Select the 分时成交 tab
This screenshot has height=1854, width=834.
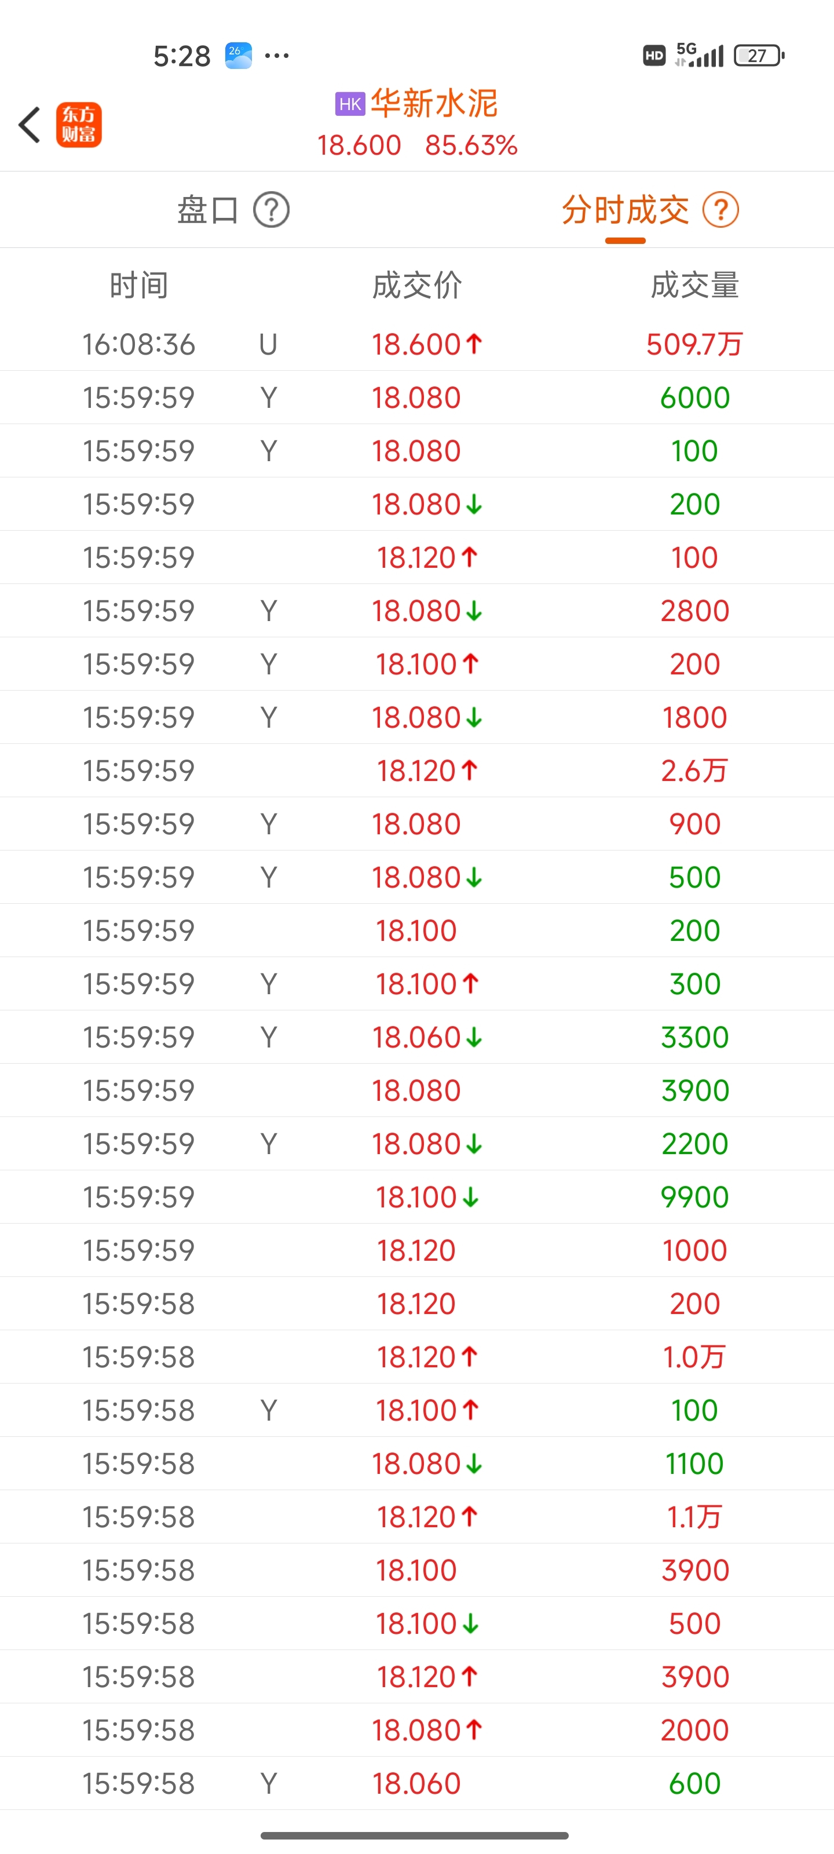(x=625, y=210)
